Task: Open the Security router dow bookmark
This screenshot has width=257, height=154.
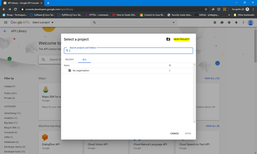Action: point(179,15)
